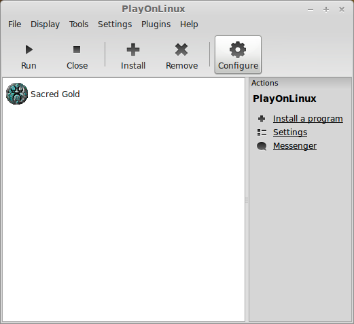Image resolution: width=354 pixels, height=324 pixels.
Task: Select the Sacred Gold game icon
Action: pos(17,94)
